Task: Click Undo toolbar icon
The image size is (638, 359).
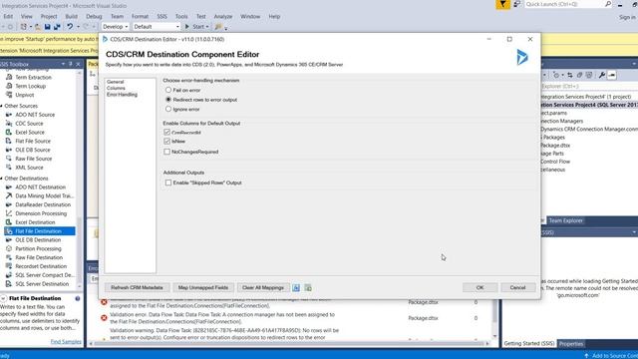Action: pos(70,27)
